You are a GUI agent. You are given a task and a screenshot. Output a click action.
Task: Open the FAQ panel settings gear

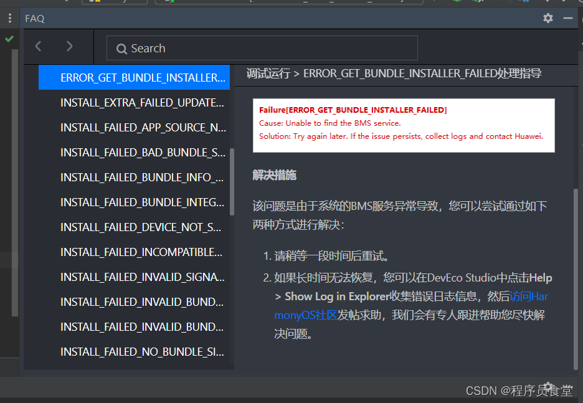[547, 18]
